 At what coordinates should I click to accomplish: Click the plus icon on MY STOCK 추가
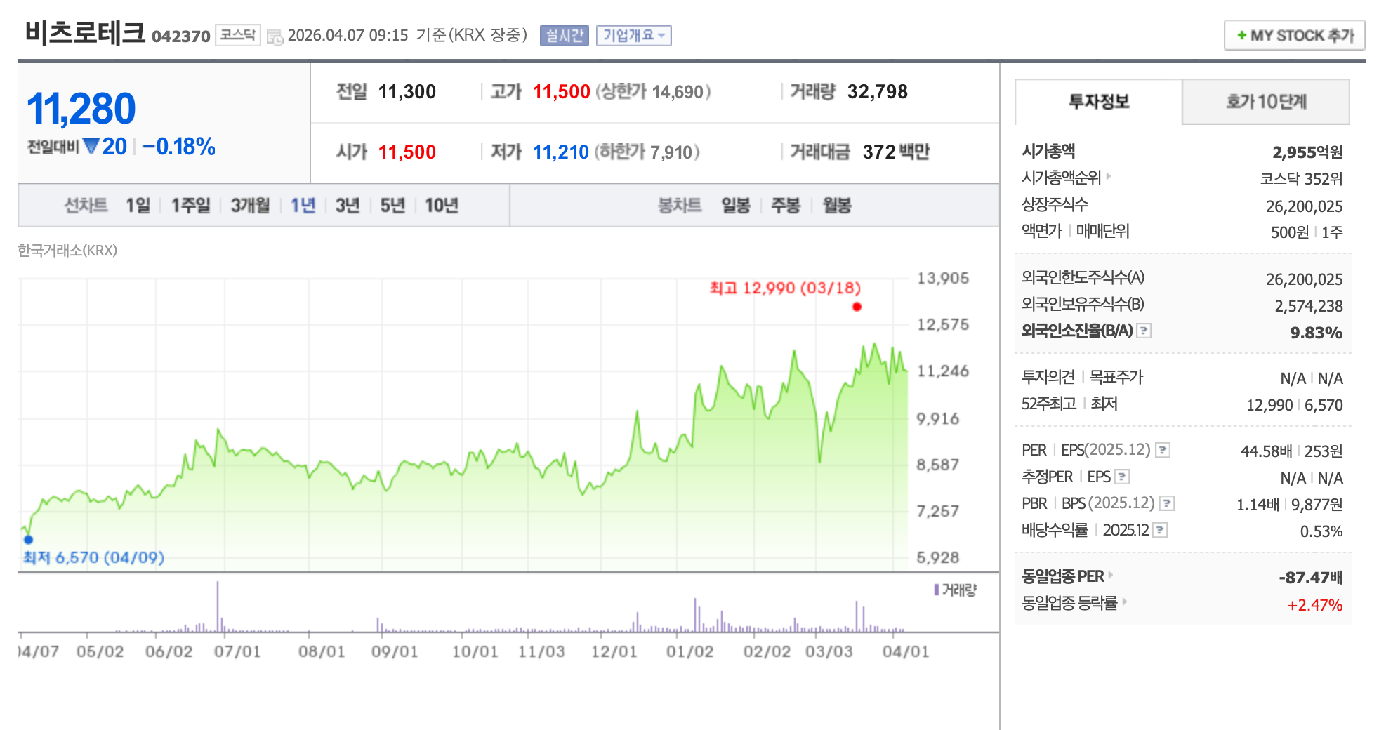pos(1241,35)
